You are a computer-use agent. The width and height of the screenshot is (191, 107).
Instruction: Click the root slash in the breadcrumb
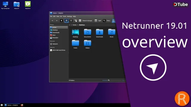[x=70, y=25]
